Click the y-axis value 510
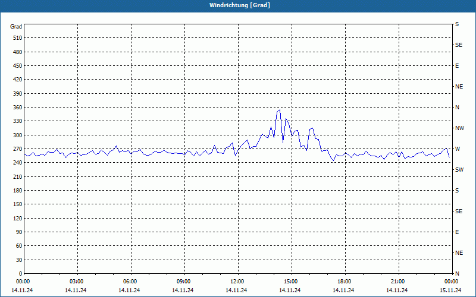 18,38
